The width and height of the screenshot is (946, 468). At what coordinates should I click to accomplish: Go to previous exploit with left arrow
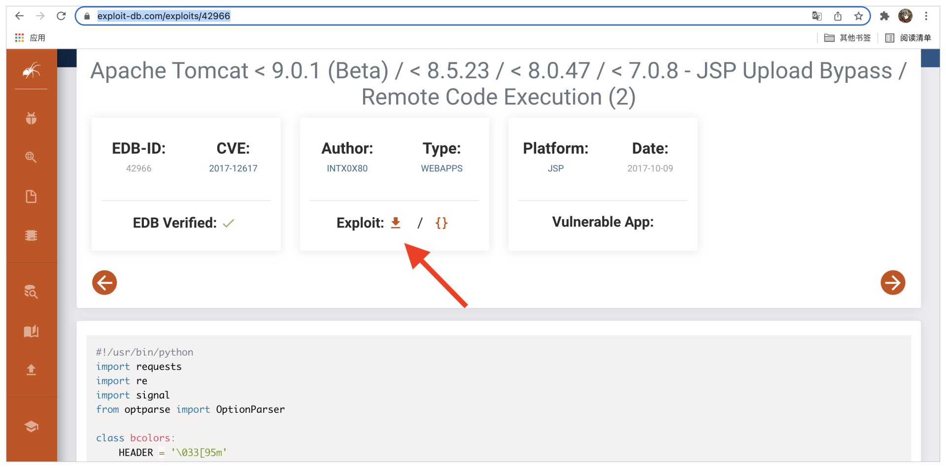tap(104, 283)
